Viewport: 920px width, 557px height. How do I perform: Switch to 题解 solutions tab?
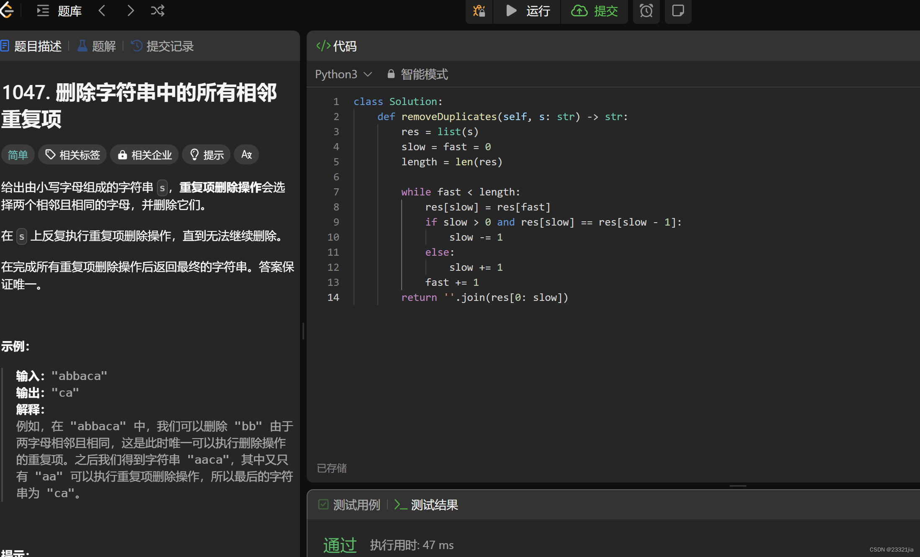(97, 46)
